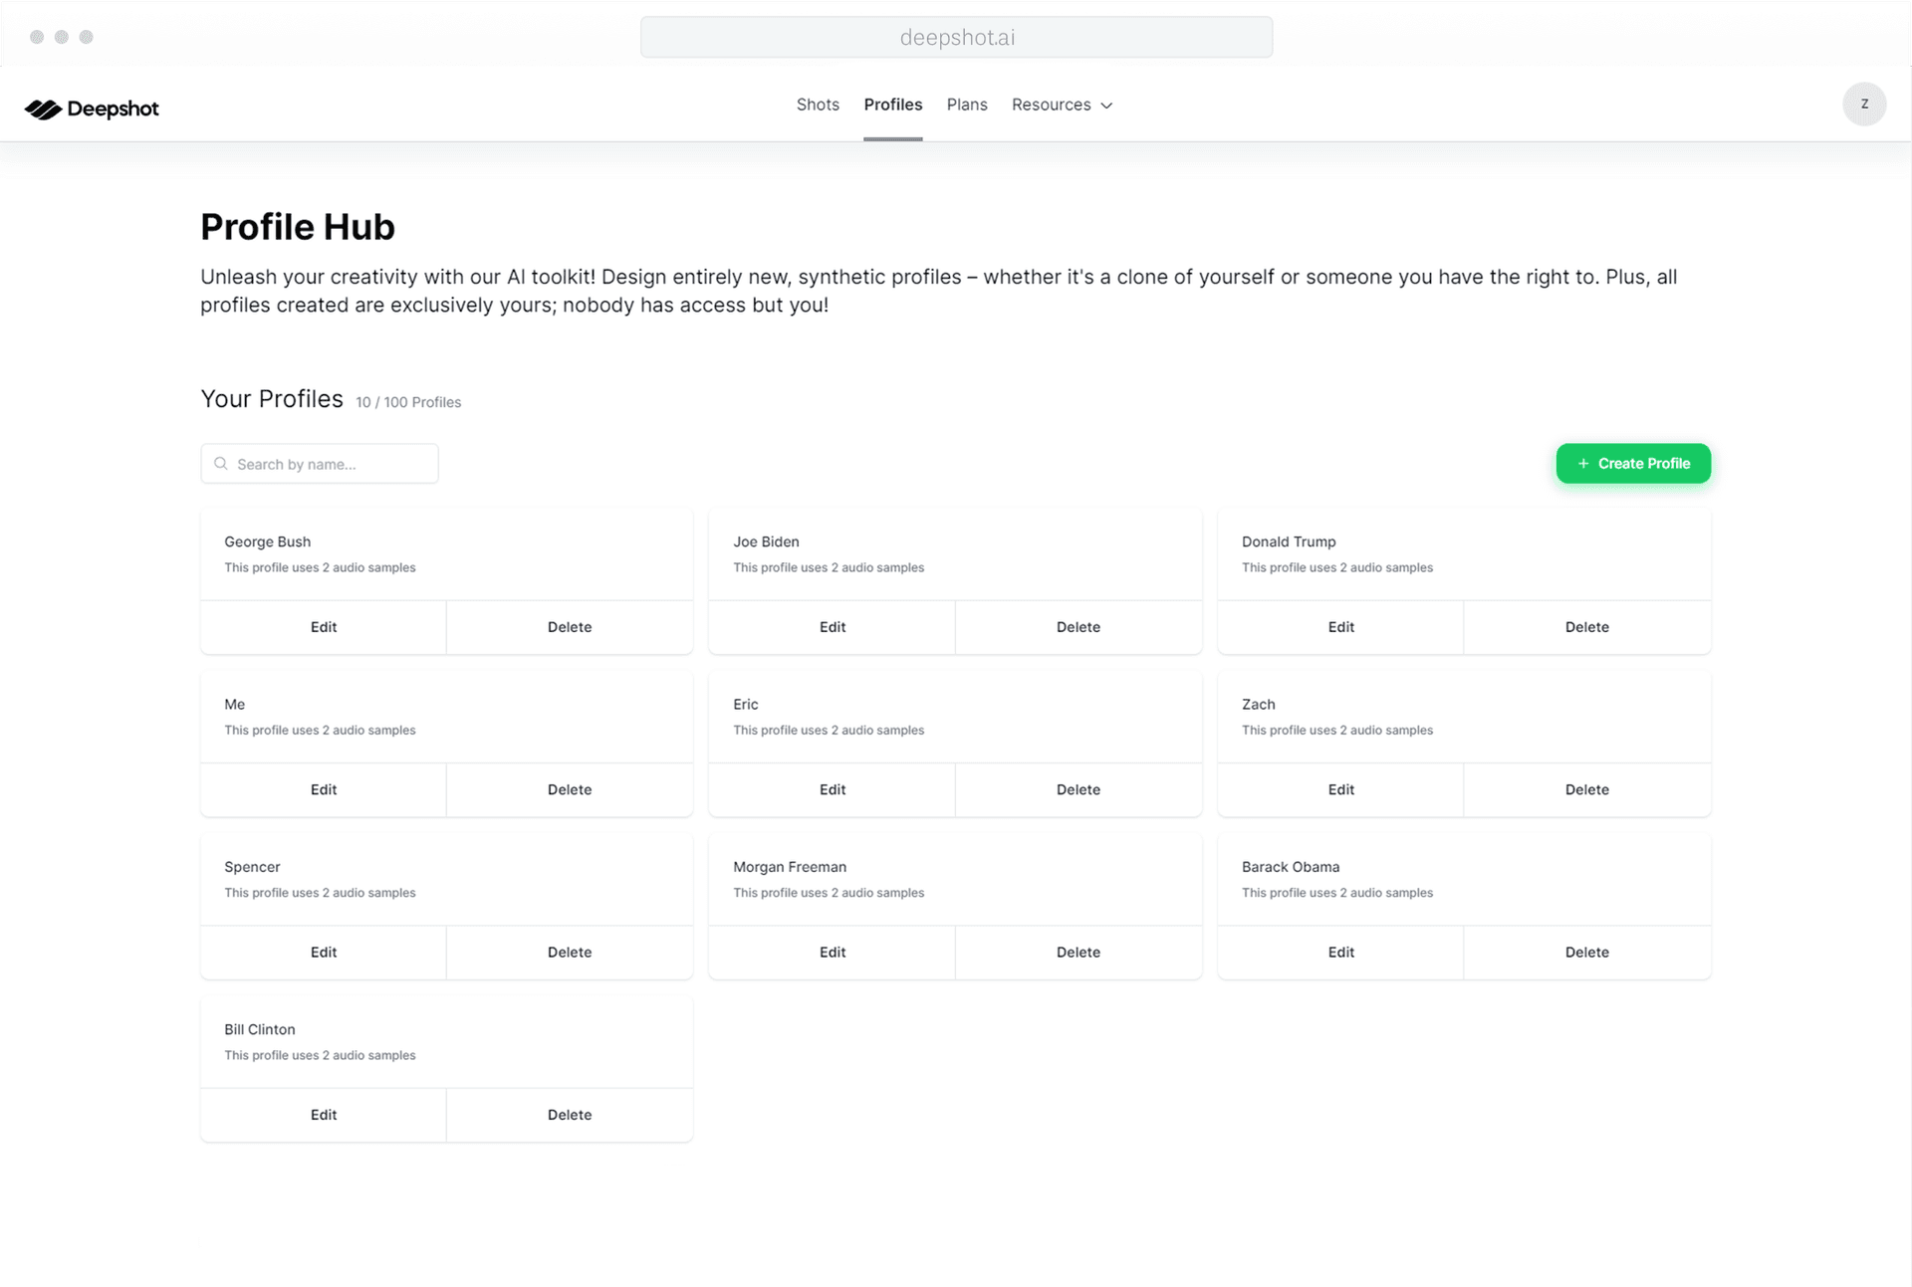Edit the Donald Trump profile
This screenshot has height=1287, width=1912.
point(1340,627)
